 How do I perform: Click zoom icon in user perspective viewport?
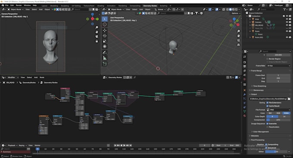[238, 31]
